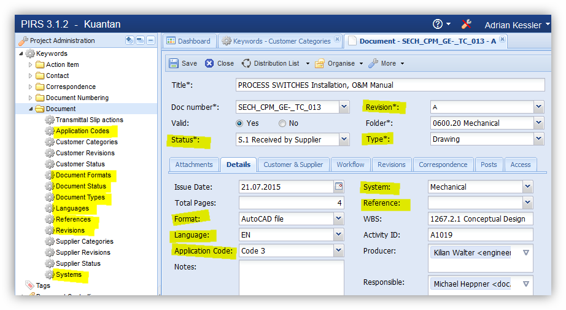Click the Activity ID field
Image resolution: width=566 pixels, height=310 pixels.
click(x=481, y=235)
